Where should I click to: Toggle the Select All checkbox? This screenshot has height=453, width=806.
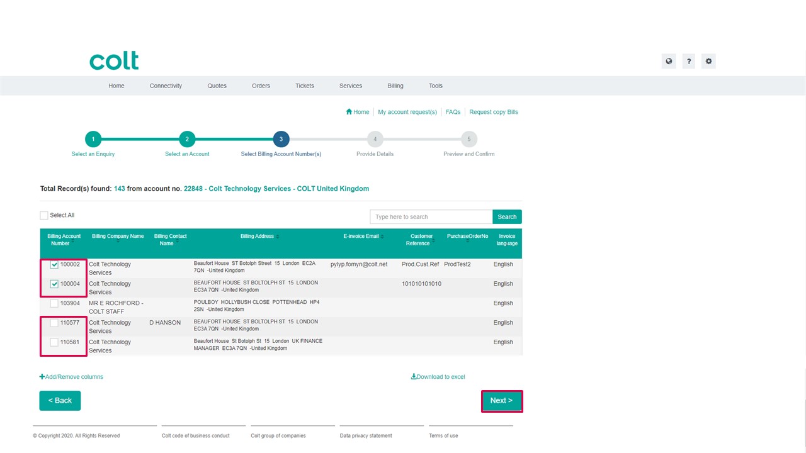tap(44, 215)
